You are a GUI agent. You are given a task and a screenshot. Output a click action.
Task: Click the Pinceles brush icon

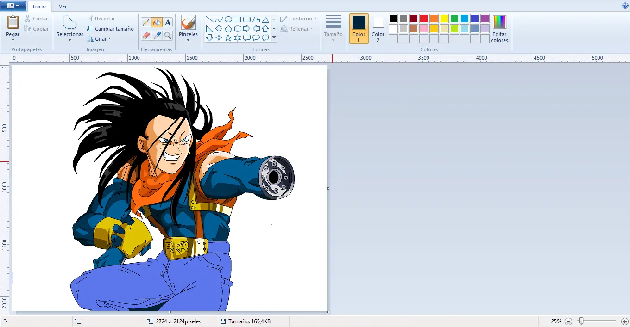(x=188, y=23)
